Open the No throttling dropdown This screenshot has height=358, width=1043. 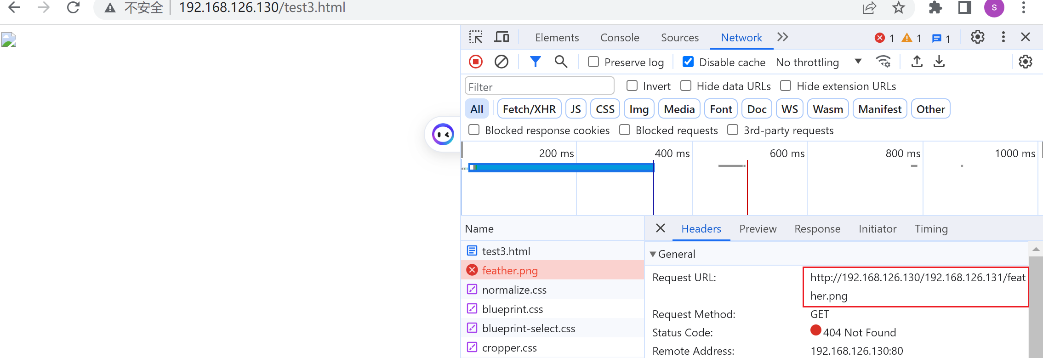[818, 62]
